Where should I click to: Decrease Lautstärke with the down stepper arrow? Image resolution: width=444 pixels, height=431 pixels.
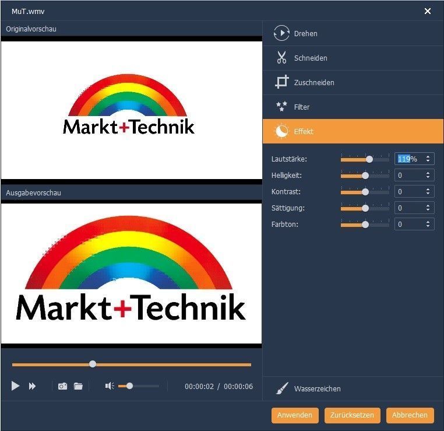428,161
